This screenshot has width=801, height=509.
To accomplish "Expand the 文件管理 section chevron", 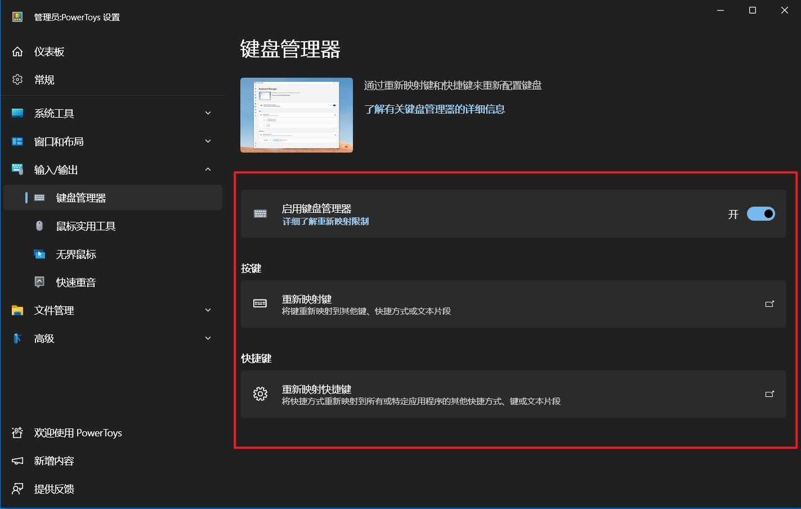I will coord(208,310).
